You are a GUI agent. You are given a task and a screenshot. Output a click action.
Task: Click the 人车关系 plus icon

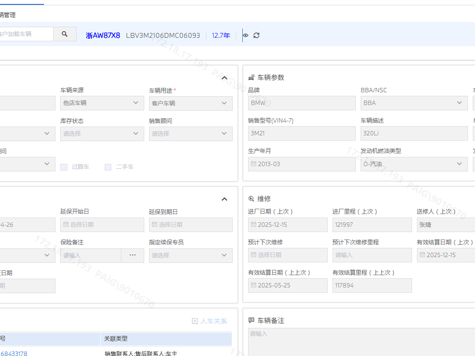(x=195, y=321)
